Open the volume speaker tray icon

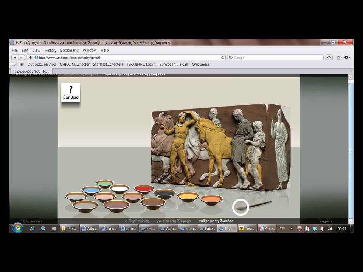point(322,229)
